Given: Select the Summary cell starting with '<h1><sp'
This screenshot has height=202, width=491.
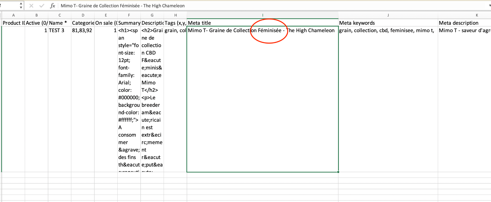Looking at the screenshot, I should coord(129,99).
